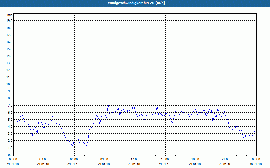Click the '13,0' y-axis label
The height and width of the screenshot is (168, 270).
coord(10,63)
